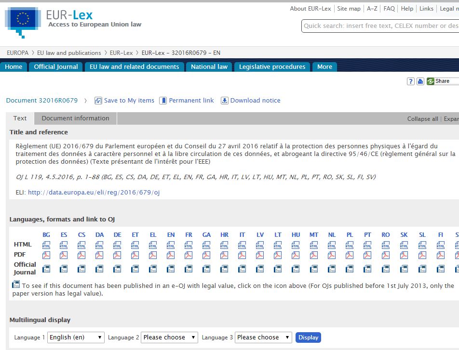Open the Official Journal icon for FR
The height and width of the screenshot is (350, 459).
coord(189,269)
